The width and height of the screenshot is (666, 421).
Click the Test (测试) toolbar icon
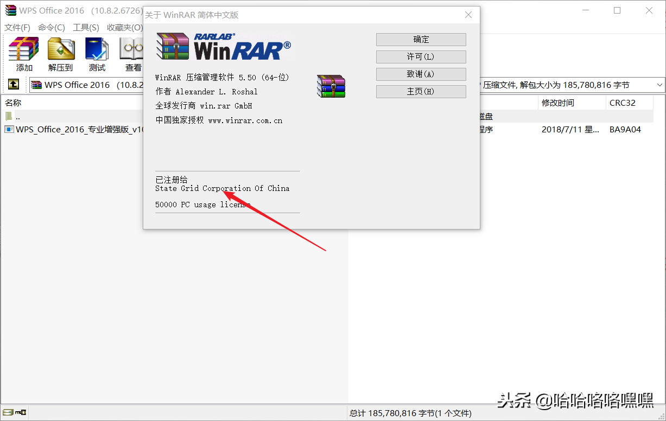click(x=97, y=54)
